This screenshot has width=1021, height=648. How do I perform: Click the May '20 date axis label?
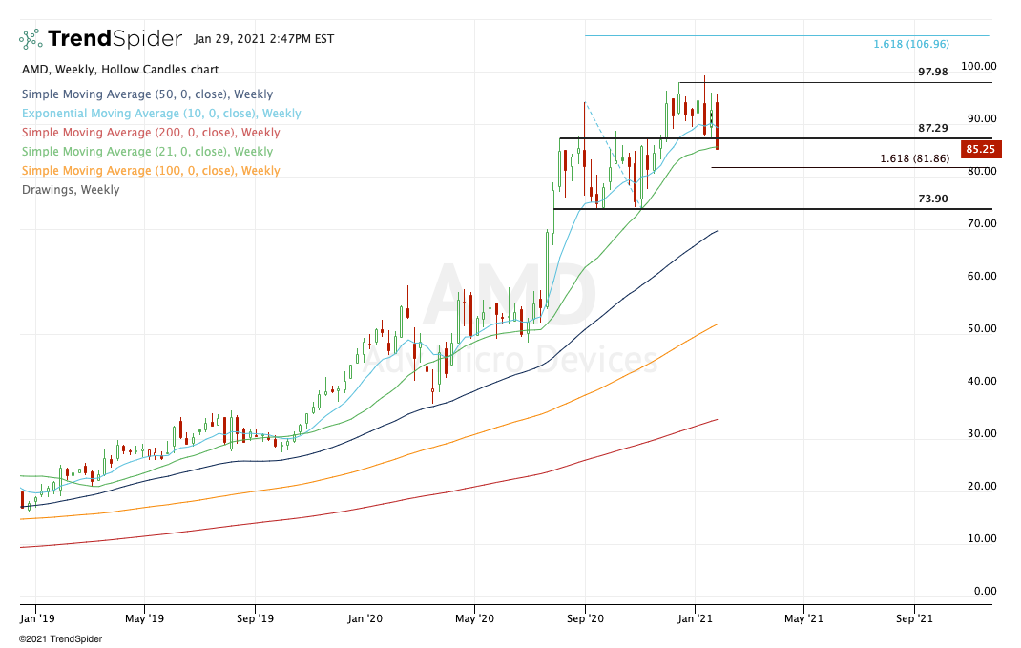pyautogui.click(x=474, y=618)
